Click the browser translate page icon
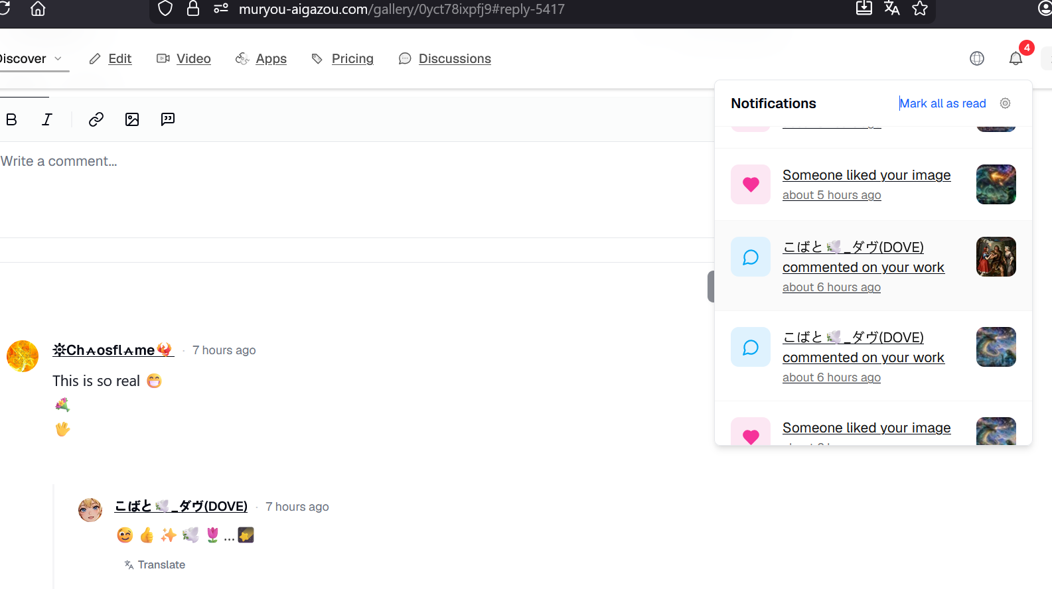Image resolution: width=1052 pixels, height=589 pixels. tap(892, 9)
